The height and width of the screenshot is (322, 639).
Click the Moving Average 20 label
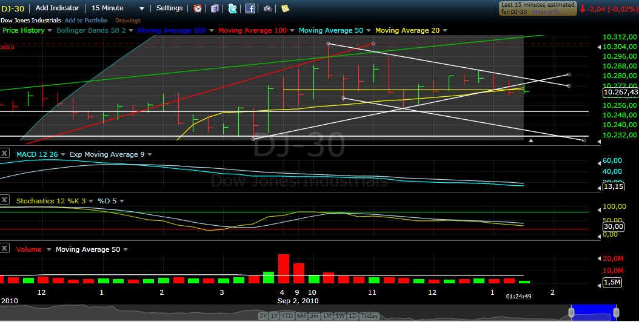tap(407, 30)
